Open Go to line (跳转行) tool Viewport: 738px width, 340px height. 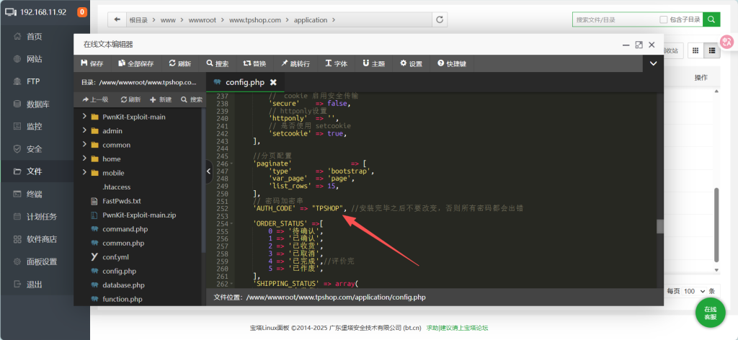(295, 63)
